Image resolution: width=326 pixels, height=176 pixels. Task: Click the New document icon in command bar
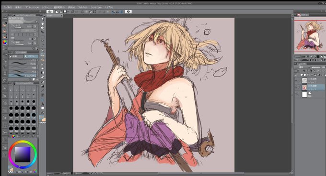57,12
